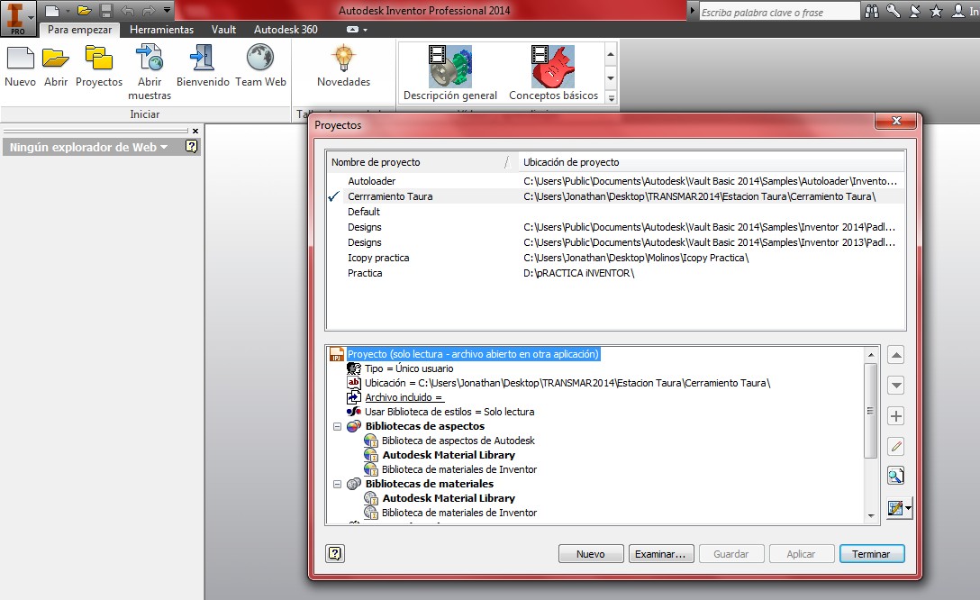
Task: Select Usar Biblioteca de estilos item
Action: (449, 412)
